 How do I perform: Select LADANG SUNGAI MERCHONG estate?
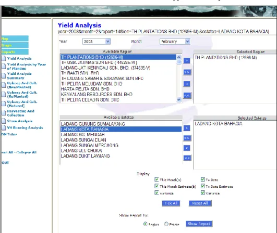(121, 145)
